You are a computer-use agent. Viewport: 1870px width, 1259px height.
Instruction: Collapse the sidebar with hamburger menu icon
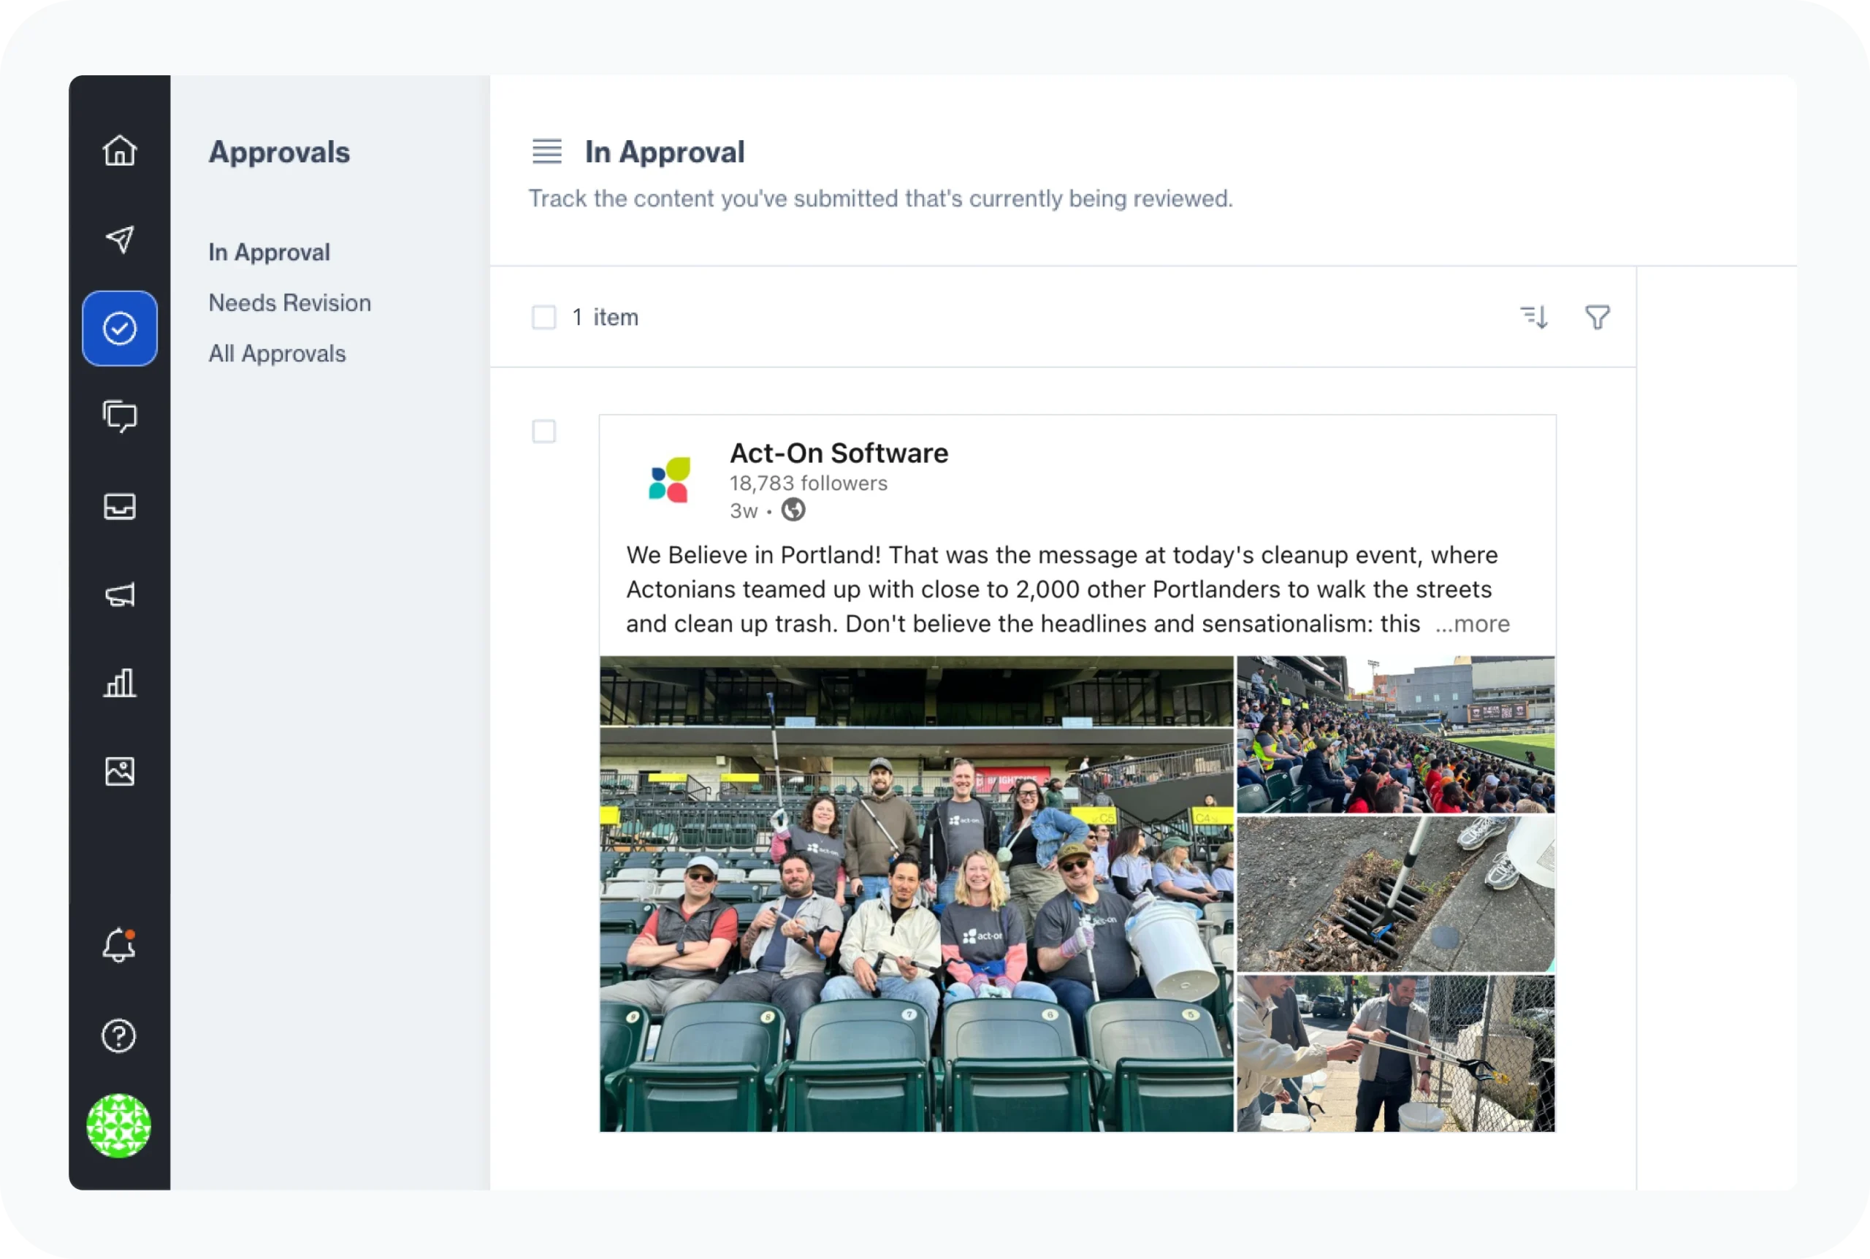click(547, 152)
